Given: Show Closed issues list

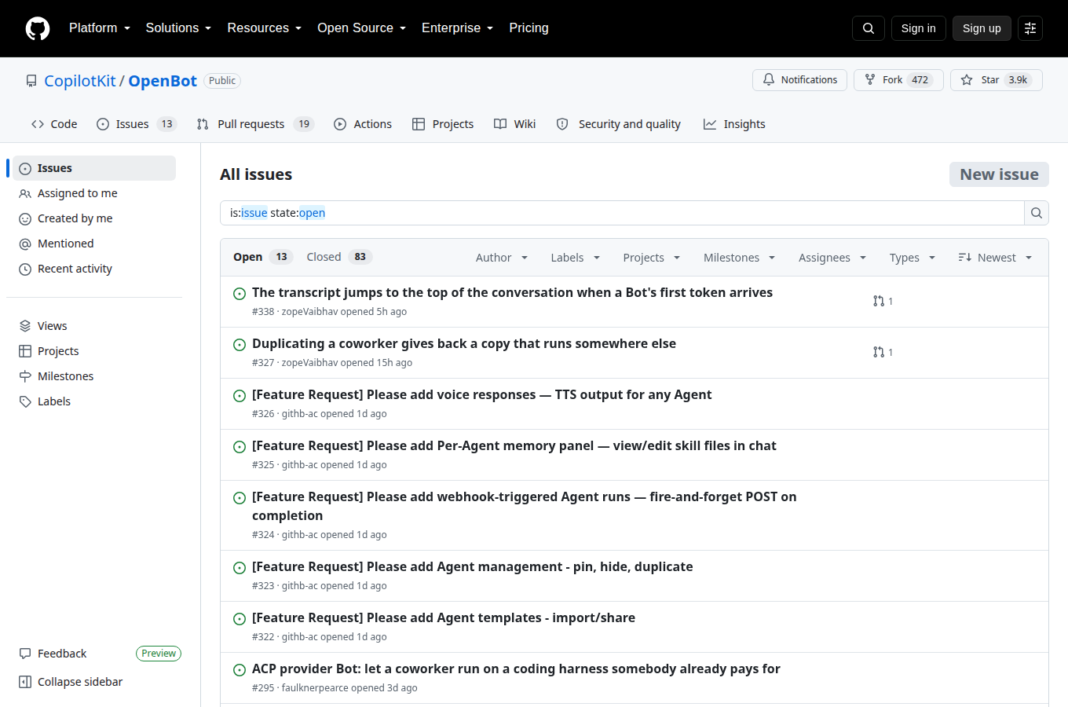Looking at the screenshot, I should click(x=339, y=257).
